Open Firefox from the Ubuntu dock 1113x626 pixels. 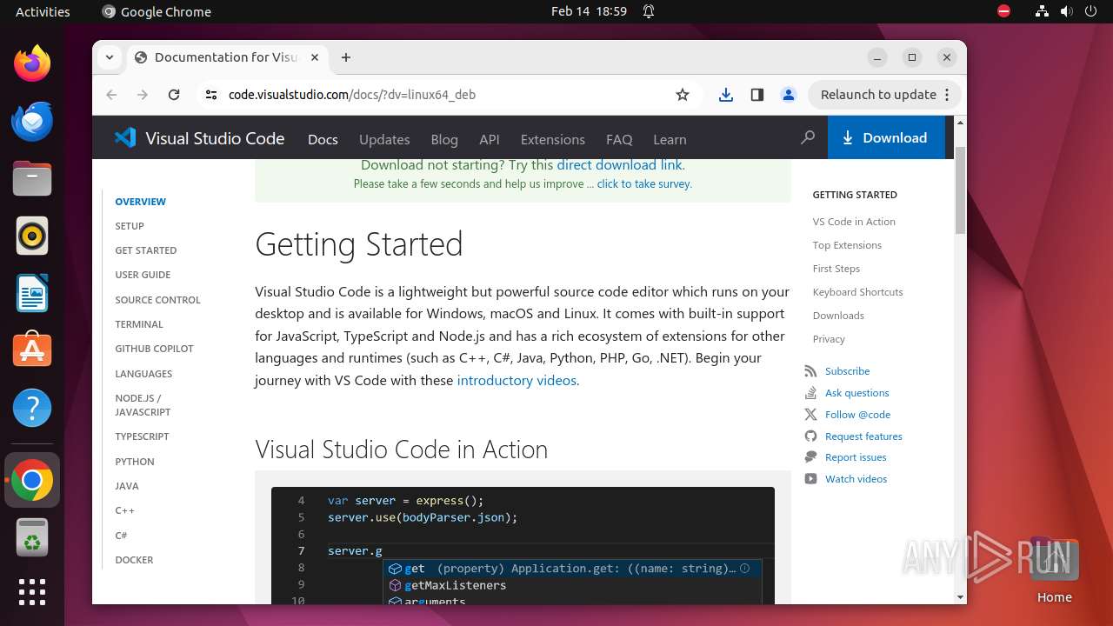(x=32, y=63)
